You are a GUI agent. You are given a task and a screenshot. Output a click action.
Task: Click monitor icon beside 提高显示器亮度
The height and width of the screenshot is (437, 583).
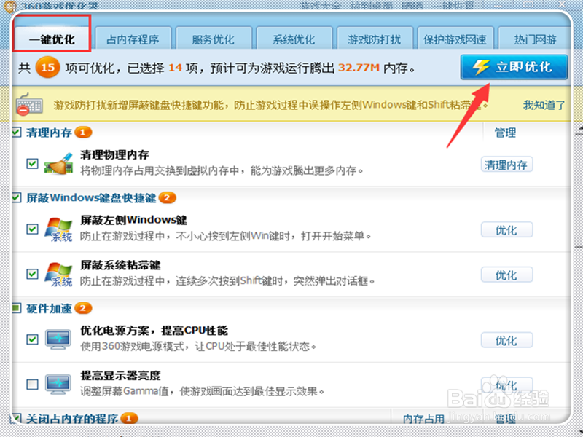[x=58, y=385]
